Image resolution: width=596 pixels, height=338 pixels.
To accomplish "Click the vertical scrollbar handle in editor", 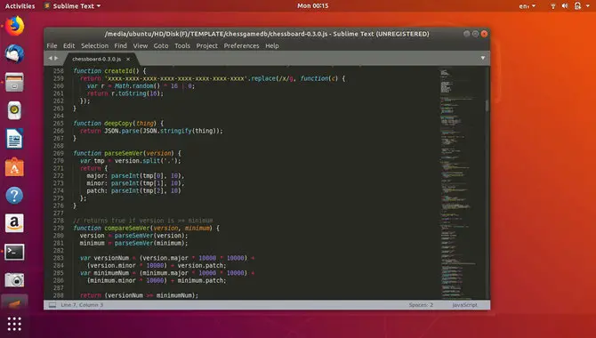I will [x=487, y=106].
